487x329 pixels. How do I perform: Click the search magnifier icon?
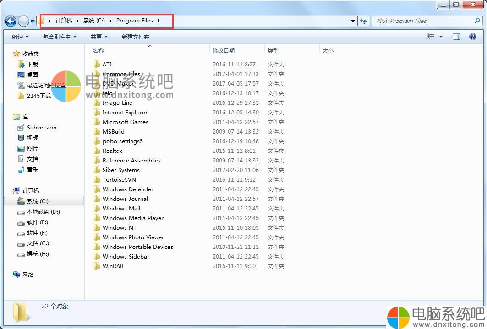click(477, 21)
